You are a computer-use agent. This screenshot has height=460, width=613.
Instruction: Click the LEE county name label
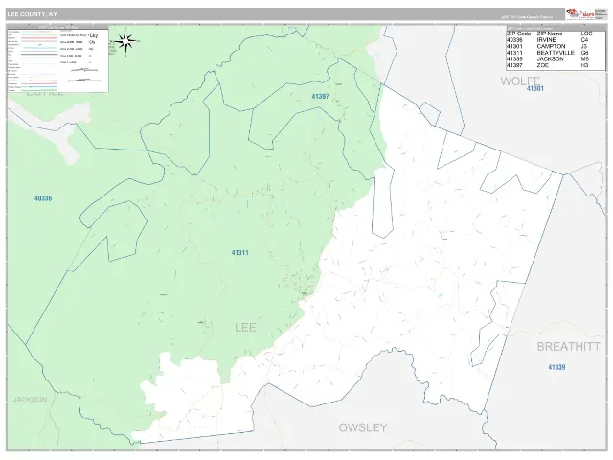coord(245,328)
